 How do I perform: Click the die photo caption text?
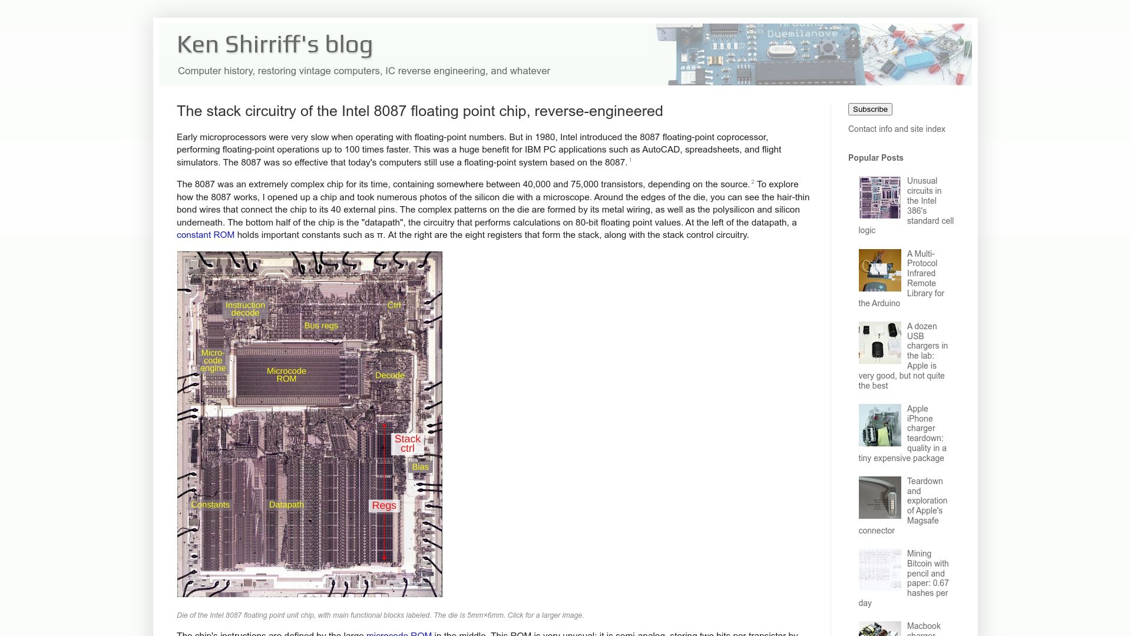[x=380, y=615]
